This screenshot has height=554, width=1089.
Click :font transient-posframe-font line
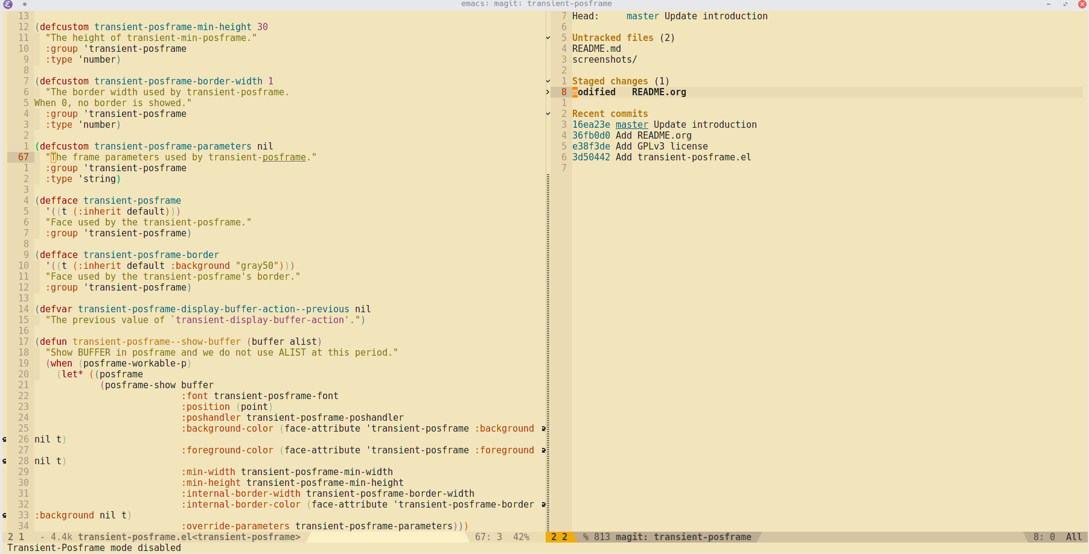point(260,396)
